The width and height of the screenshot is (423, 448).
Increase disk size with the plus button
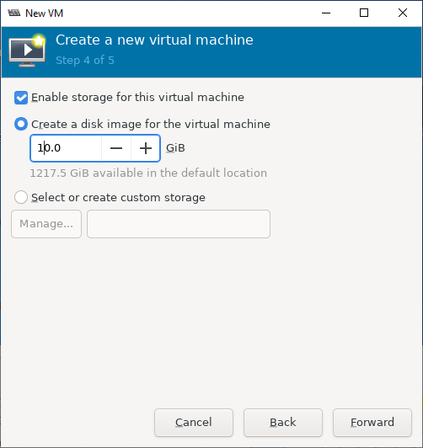click(146, 148)
